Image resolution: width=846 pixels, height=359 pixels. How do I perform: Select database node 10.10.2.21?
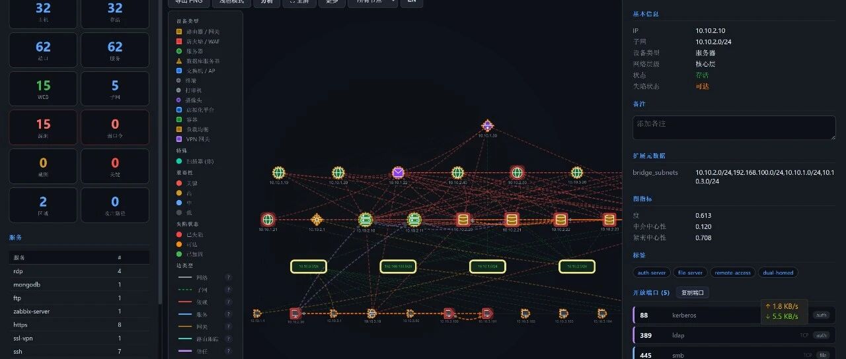click(512, 219)
